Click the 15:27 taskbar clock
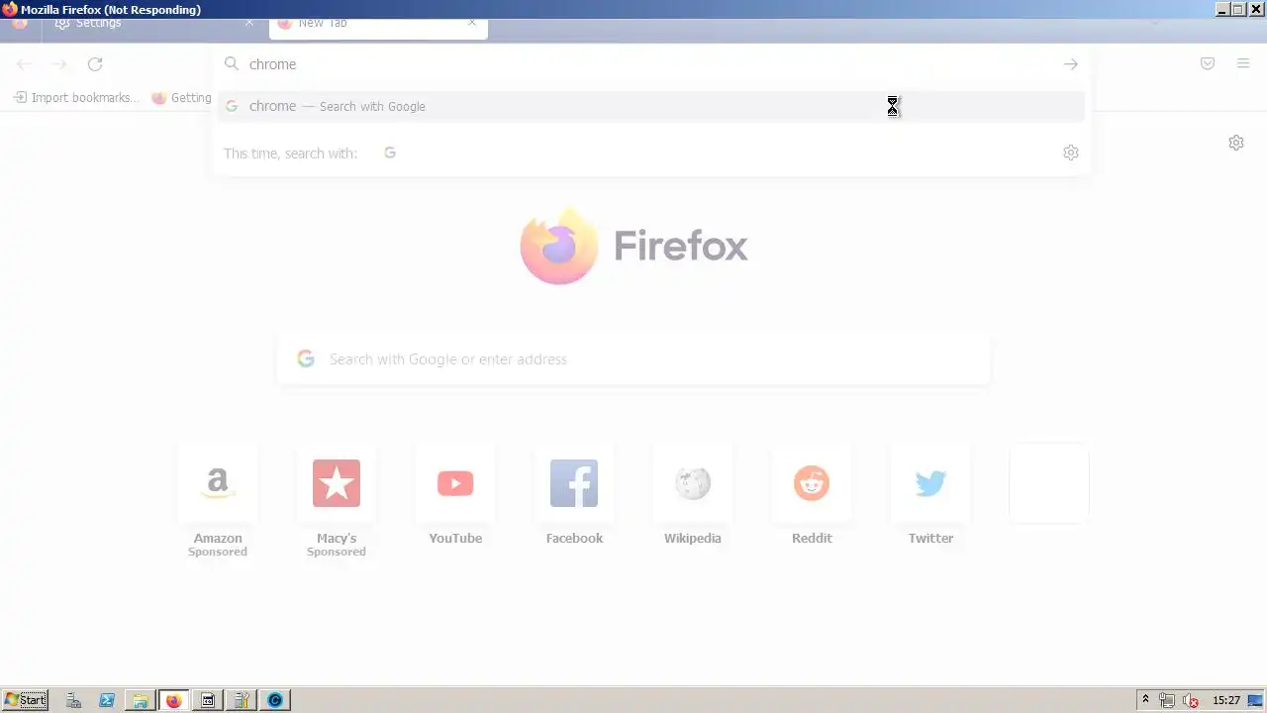Viewport: 1267px width, 713px height. [x=1226, y=700]
